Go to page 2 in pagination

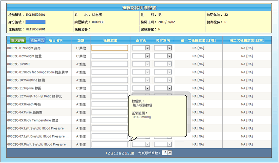(x=109, y=153)
